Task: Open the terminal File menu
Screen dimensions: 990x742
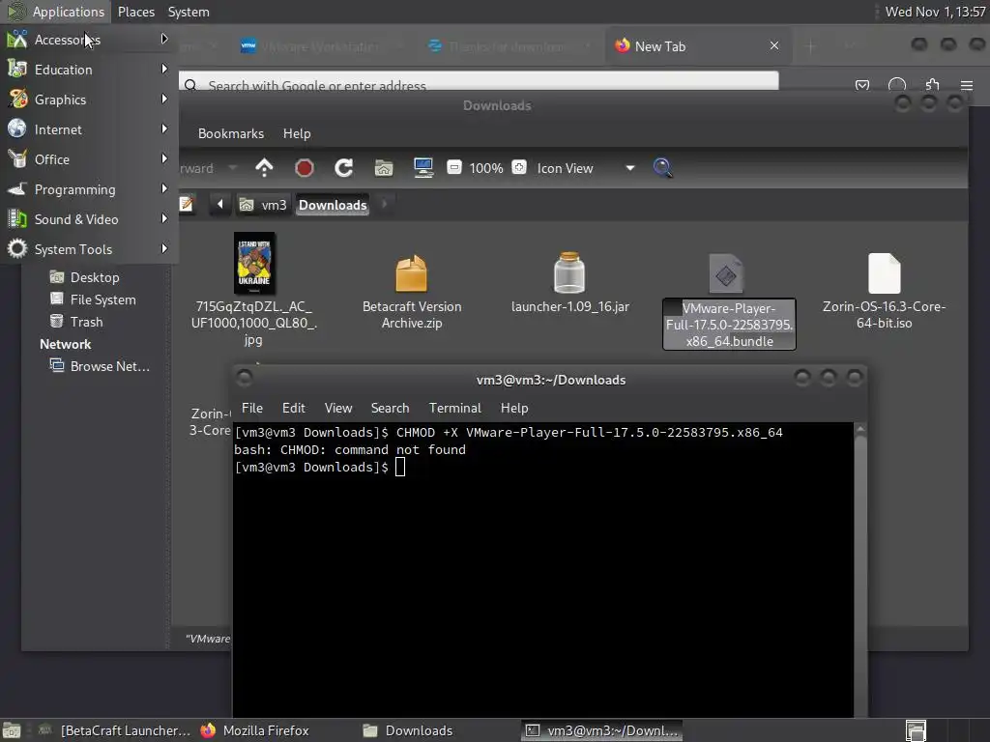Action: (x=252, y=409)
